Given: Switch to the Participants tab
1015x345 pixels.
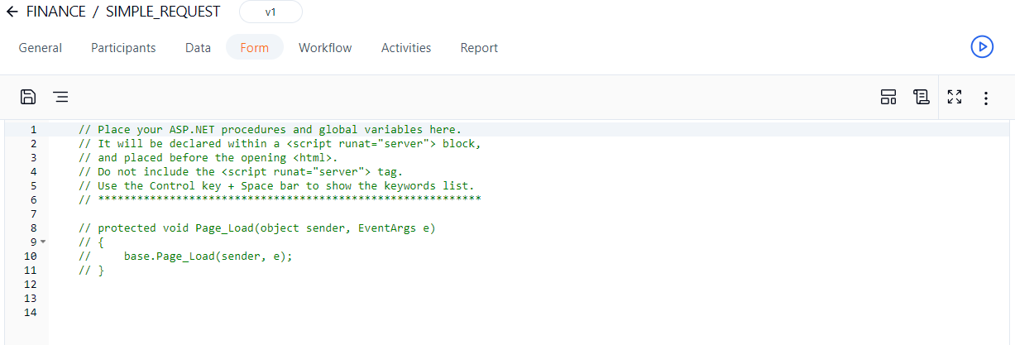Looking at the screenshot, I should 123,48.
